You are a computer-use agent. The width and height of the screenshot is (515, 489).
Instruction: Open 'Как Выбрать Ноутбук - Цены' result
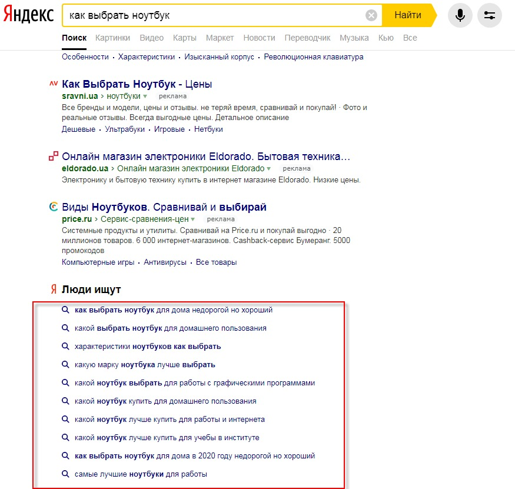[x=137, y=84]
